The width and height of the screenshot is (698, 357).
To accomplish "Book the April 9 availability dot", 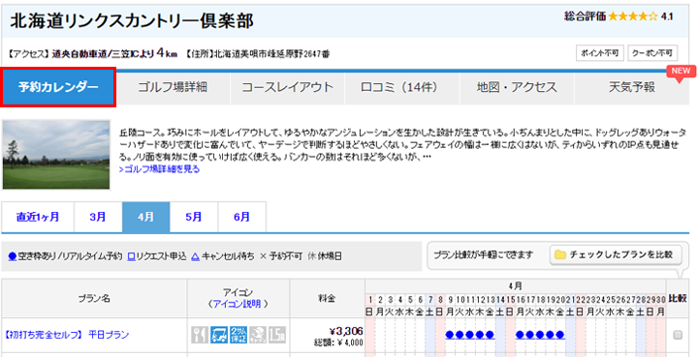I will [450, 335].
